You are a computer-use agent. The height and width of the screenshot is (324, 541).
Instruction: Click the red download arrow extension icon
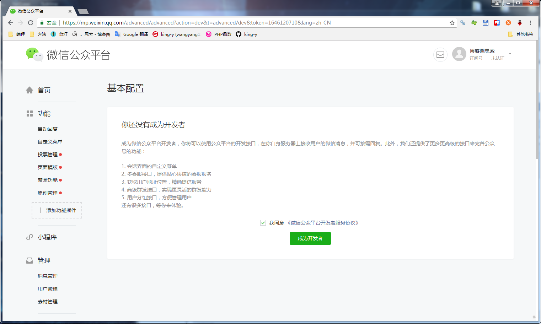point(520,23)
